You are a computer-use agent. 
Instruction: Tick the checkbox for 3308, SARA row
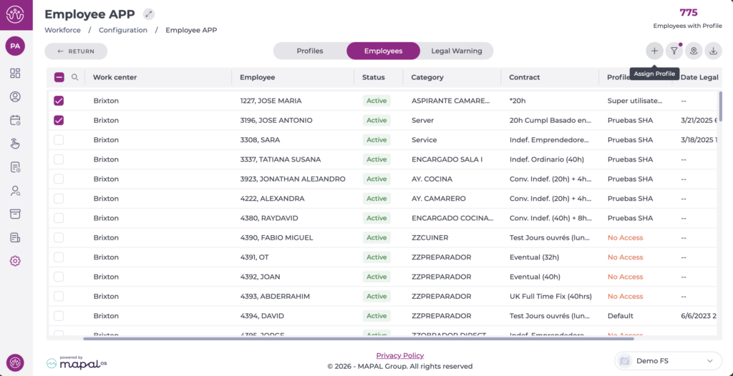[x=59, y=140]
